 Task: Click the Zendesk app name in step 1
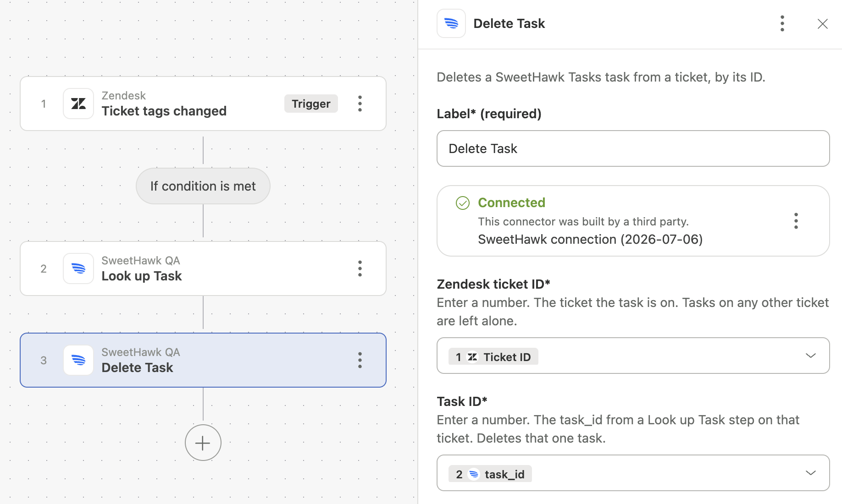pyautogui.click(x=123, y=95)
